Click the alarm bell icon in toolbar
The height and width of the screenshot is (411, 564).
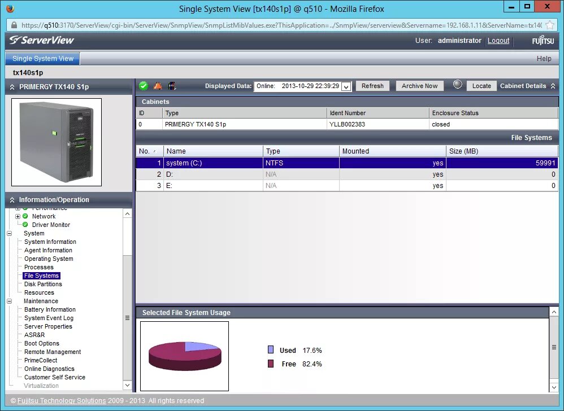pos(158,86)
